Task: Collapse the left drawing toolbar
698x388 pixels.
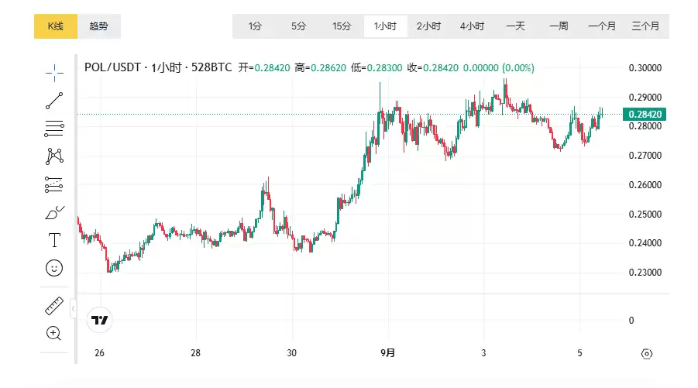Action: click(73, 308)
